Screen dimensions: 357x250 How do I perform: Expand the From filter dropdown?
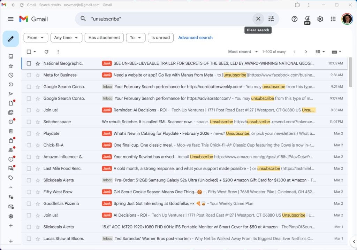tap(36, 38)
